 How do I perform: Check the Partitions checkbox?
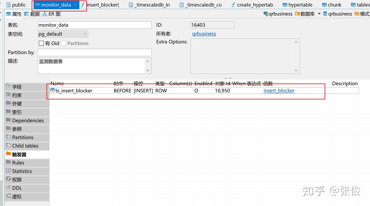pyautogui.click(x=63, y=43)
